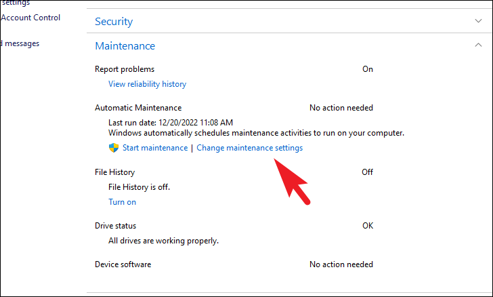Turn on File History
This screenshot has width=493, height=297.
tap(122, 202)
